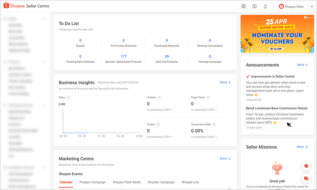Click More beside Announcements
Viewport: 317px width, 190px height.
tap(302, 65)
